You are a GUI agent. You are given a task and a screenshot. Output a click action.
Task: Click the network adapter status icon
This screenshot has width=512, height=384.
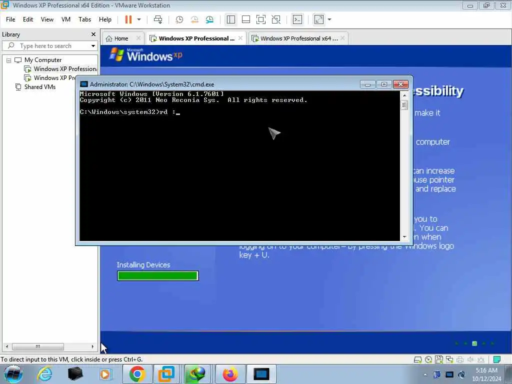tap(449, 360)
